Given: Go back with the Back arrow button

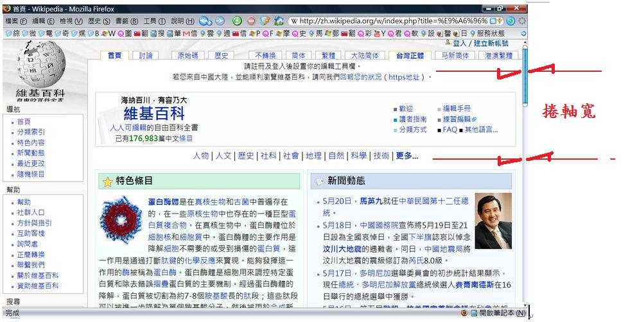Looking at the screenshot, I should [205, 21].
